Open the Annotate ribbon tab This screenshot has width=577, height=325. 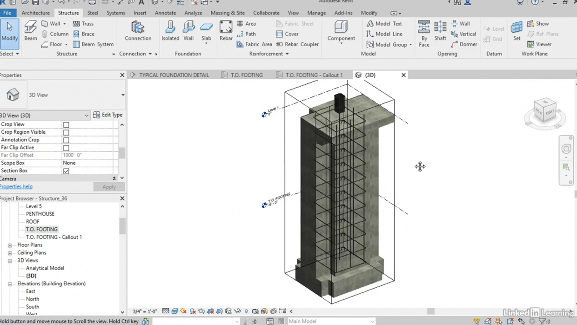coord(165,13)
